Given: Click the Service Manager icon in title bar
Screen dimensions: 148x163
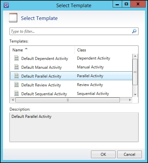Looking at the screenshot, I should (6, 5).
